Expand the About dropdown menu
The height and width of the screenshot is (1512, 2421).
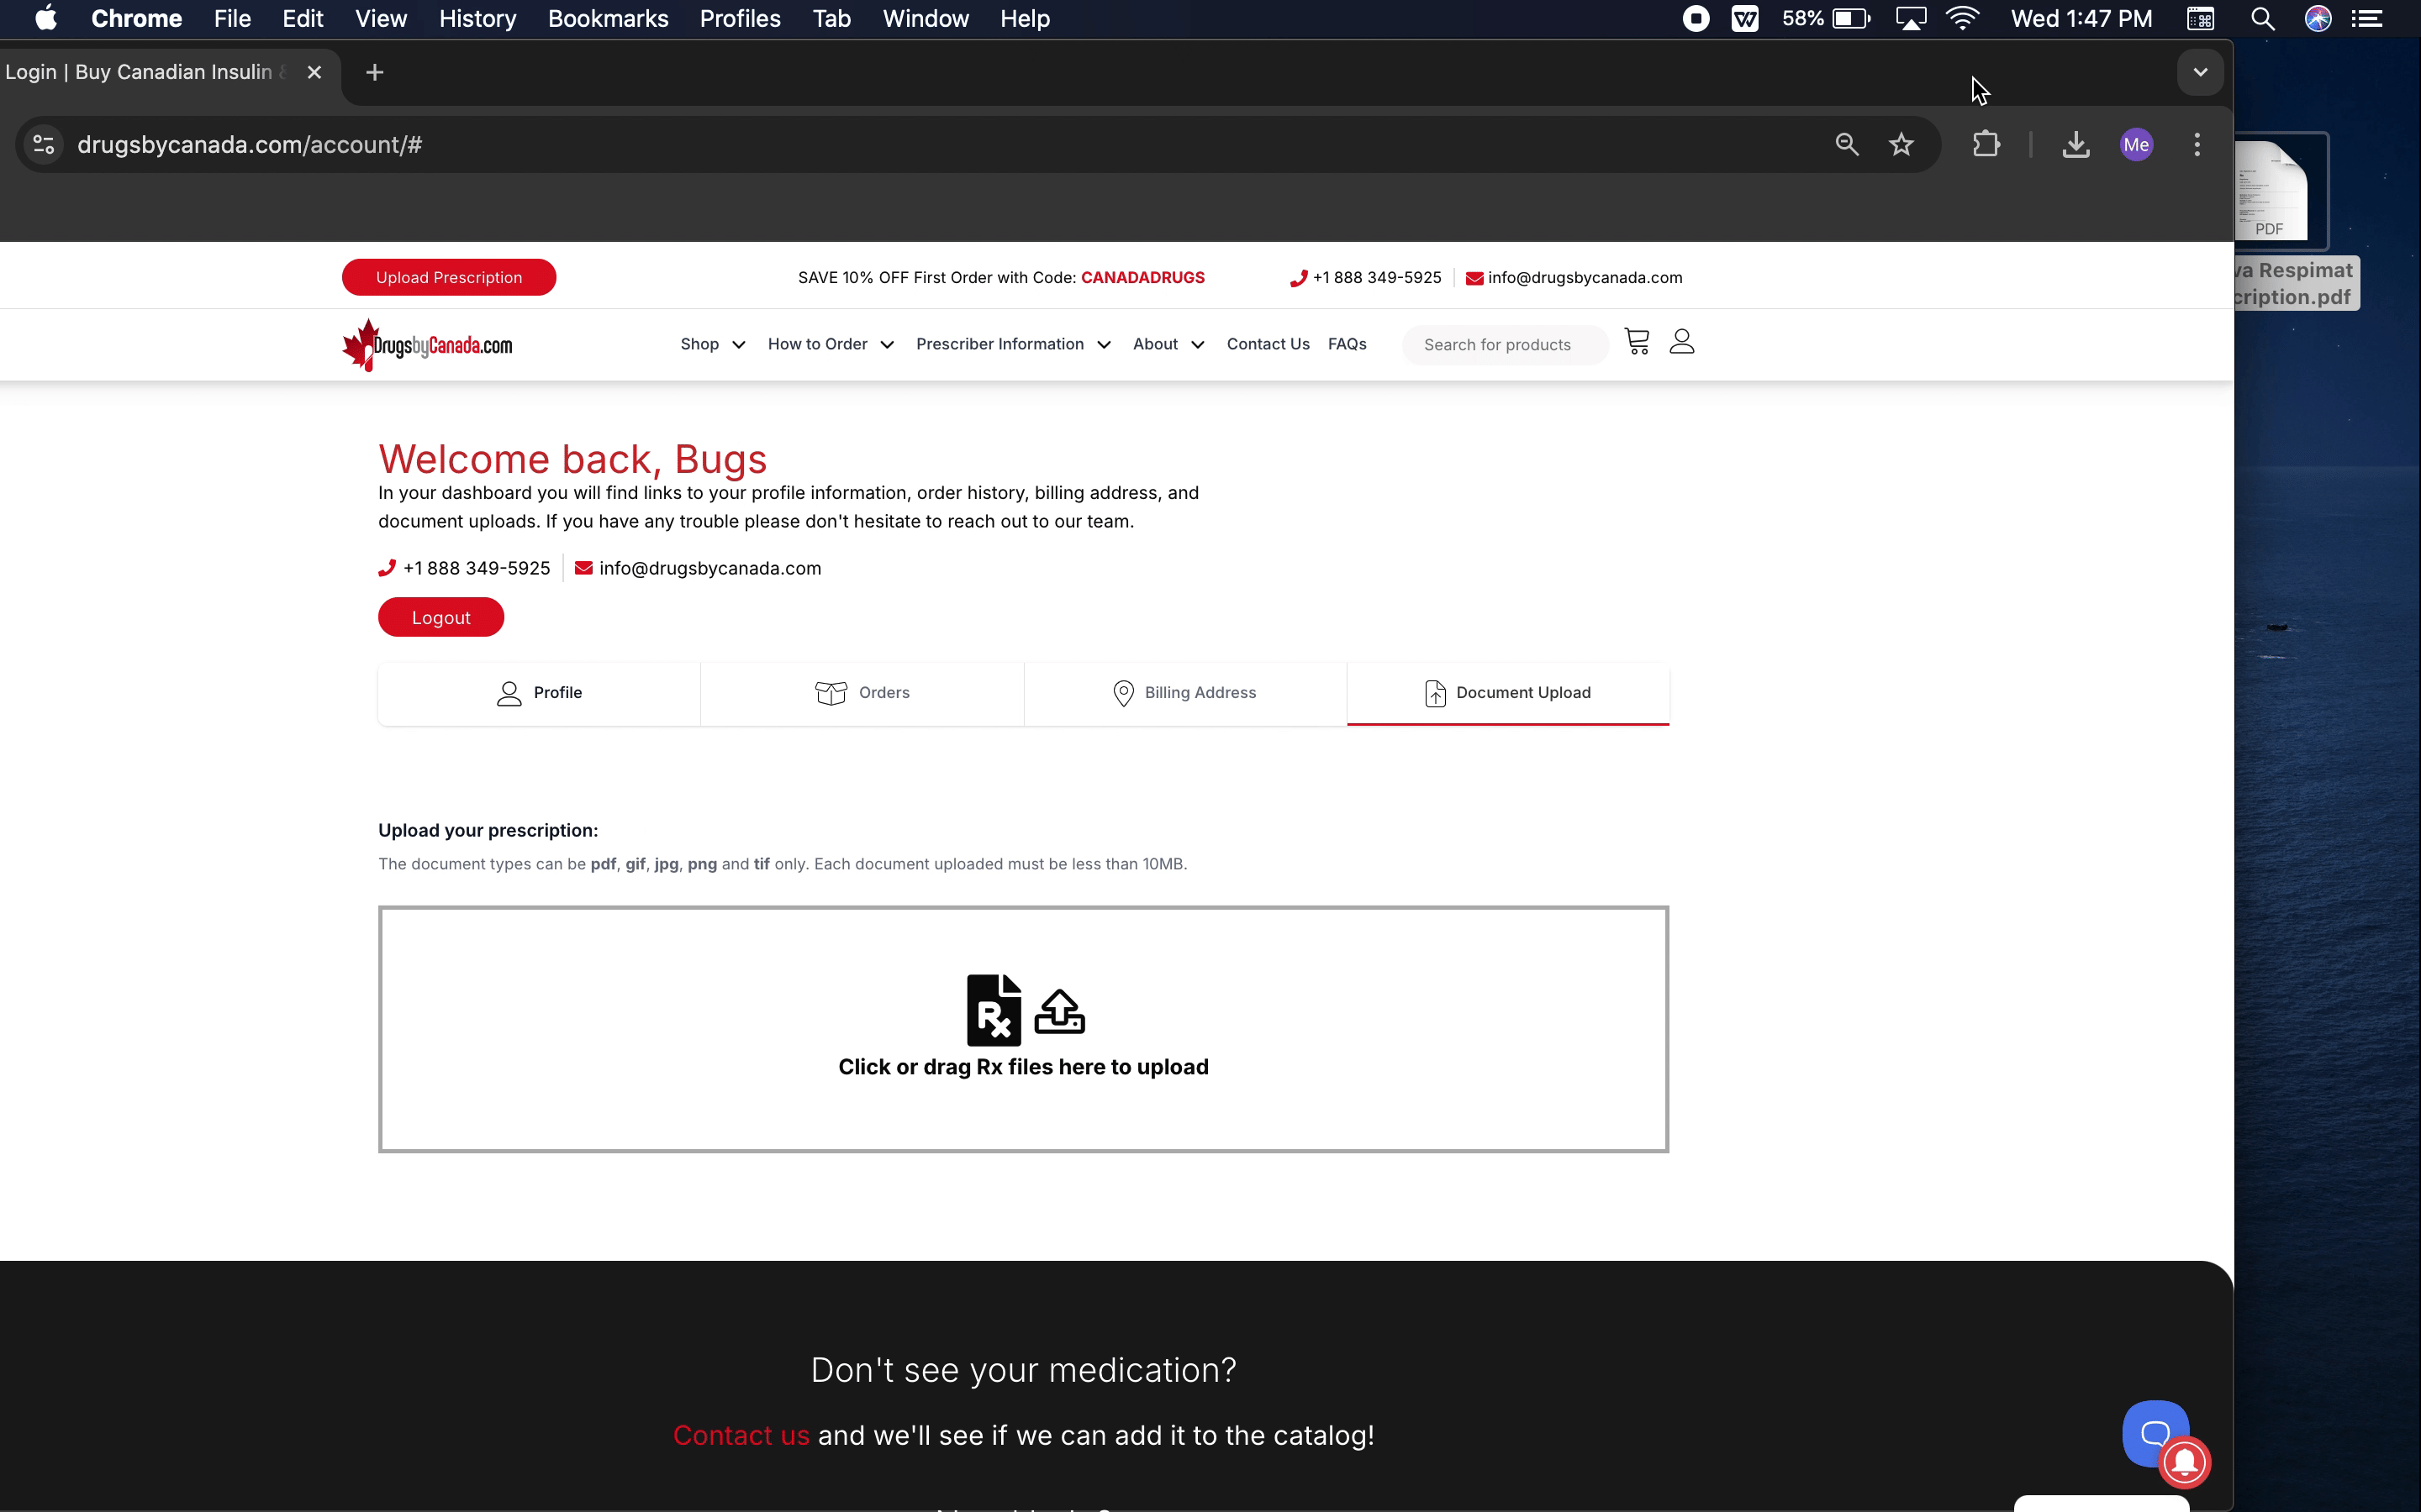coord(1168,344)
